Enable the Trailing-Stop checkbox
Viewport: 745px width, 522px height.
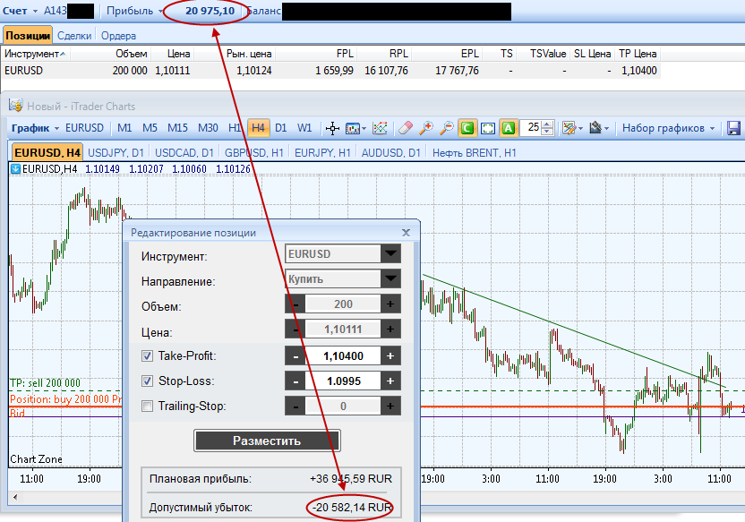click(x=147, y=406)
